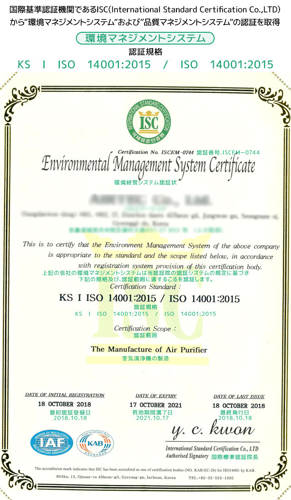
Task: Click the Date of Initial Registration heading
Action: coord(65,395)
